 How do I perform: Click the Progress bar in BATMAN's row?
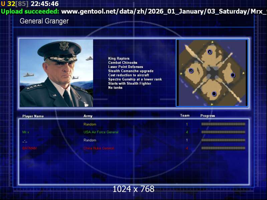click(x=223, y=148)
